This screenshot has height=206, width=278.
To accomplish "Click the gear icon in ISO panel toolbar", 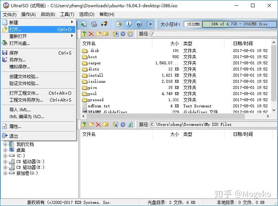I will tap(123, 34).
